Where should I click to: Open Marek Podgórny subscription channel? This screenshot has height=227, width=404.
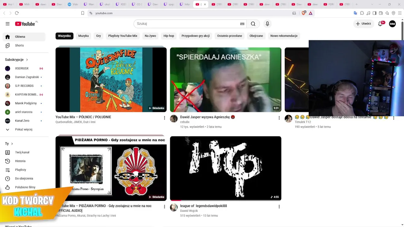(24, 103)
